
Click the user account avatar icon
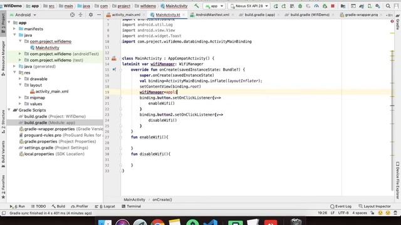397,6
